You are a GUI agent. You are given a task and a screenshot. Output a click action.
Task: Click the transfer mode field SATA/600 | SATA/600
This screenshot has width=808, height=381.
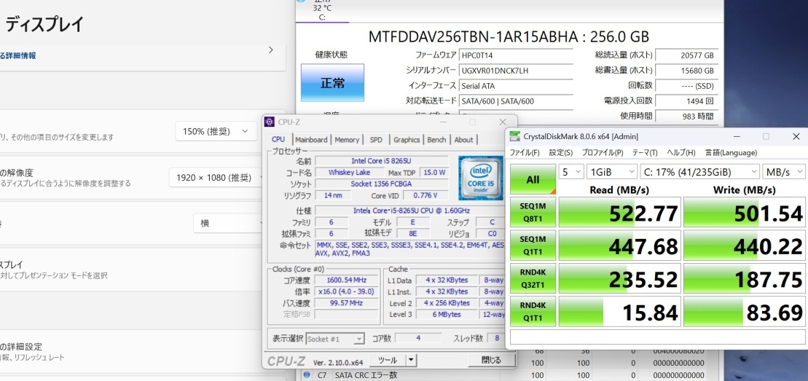(516, 101)
